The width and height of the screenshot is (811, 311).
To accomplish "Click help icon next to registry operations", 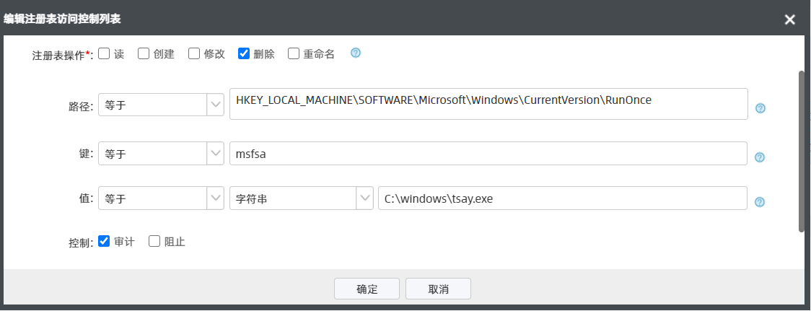I will click(x=355, y=53).
